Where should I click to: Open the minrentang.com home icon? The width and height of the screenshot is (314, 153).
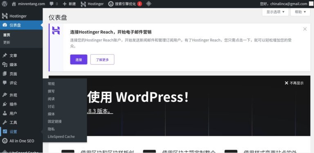click(14, 4)
